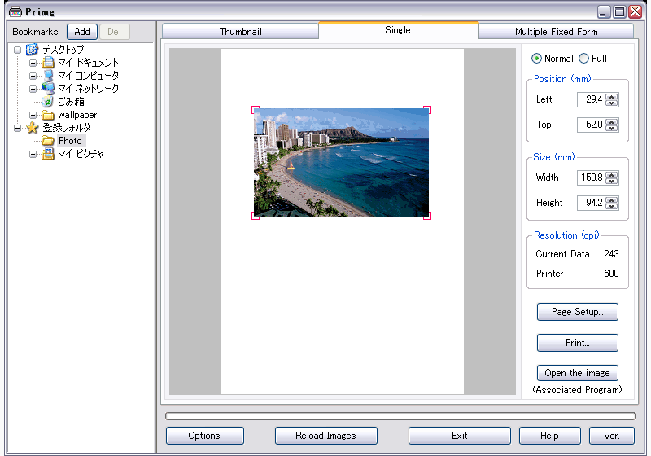Screen dimensions: 651x456
Task: Expand the マイ ピクチャ node
Action: (33, 154)
